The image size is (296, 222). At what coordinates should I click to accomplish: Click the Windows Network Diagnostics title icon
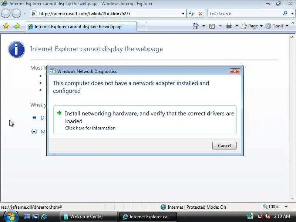[52, 71]
